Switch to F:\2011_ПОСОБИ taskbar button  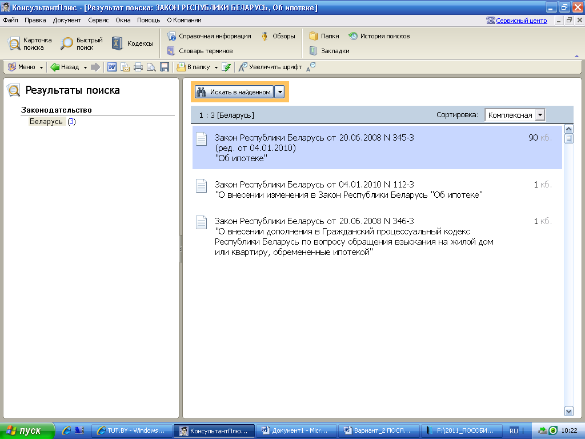click(461, 431)
